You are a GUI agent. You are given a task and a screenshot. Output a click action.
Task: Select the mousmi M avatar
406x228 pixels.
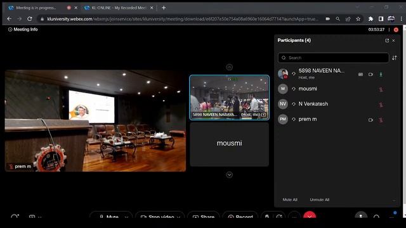point(283,89)
